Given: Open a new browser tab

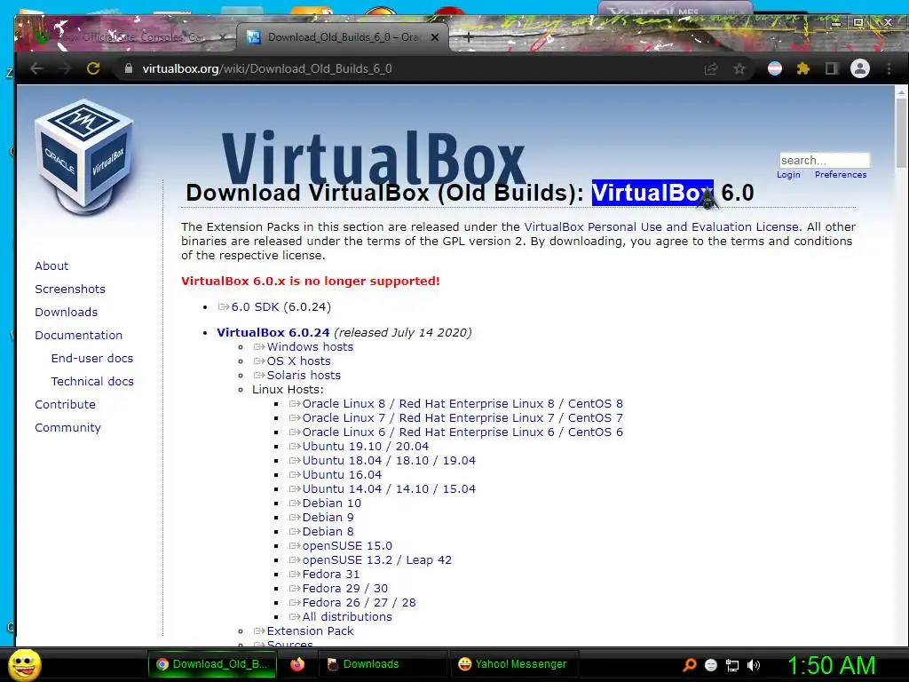Looking at the screenshot, I should (x=469, y=37).
